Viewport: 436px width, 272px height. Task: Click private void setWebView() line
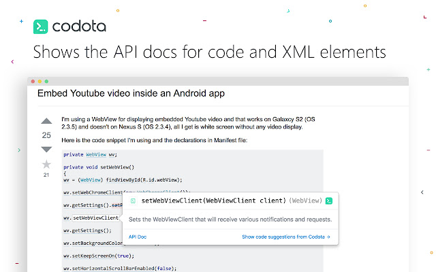(x=99, y=167)
